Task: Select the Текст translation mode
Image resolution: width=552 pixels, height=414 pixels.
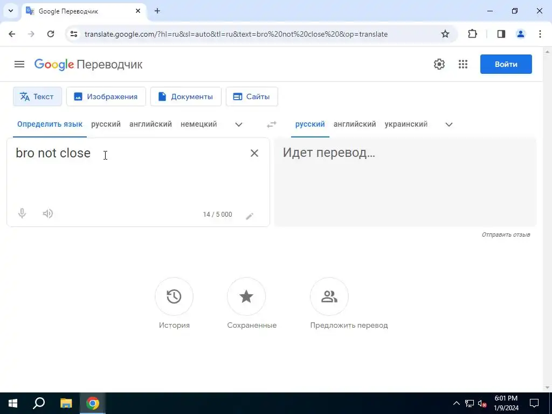Action: point(37,96)
